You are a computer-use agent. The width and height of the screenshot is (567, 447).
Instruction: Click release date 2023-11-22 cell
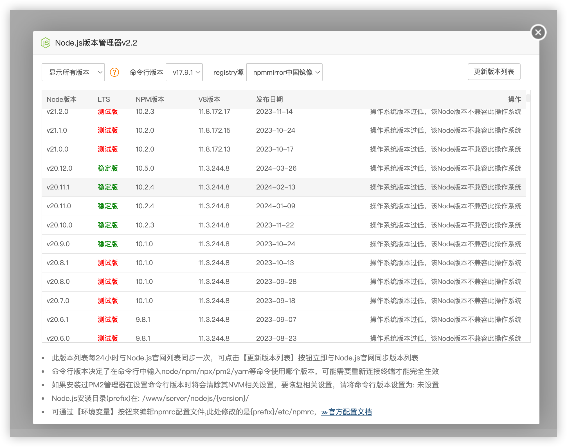275,225
